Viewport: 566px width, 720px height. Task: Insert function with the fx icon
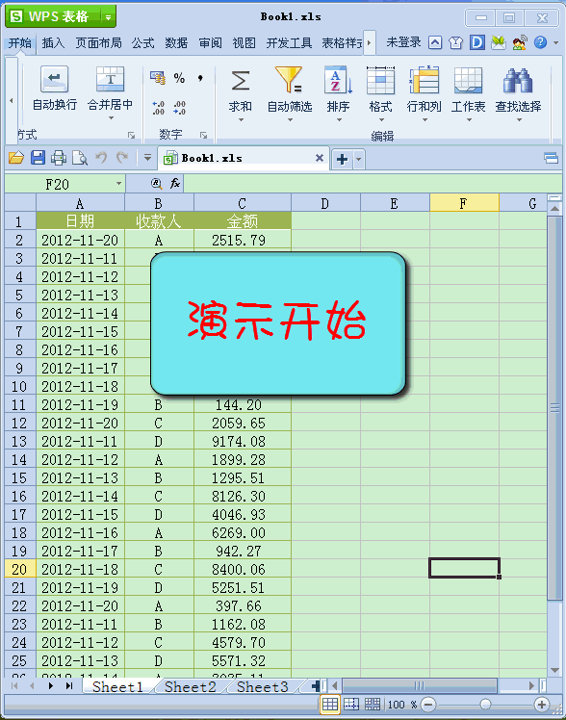coord(175,184)
